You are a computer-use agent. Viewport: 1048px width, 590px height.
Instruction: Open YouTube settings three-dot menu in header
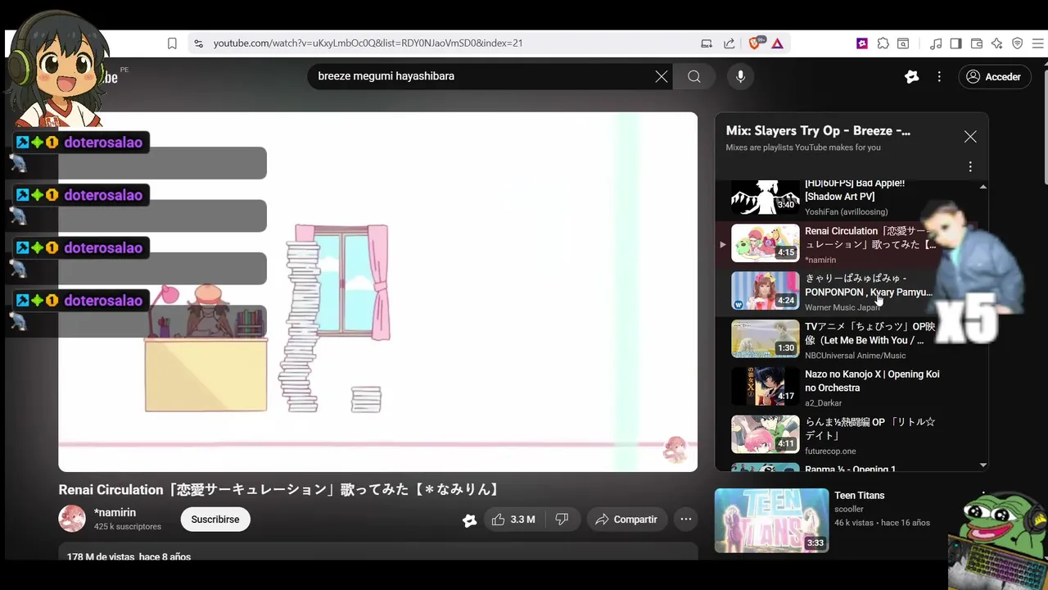(939, 77)
